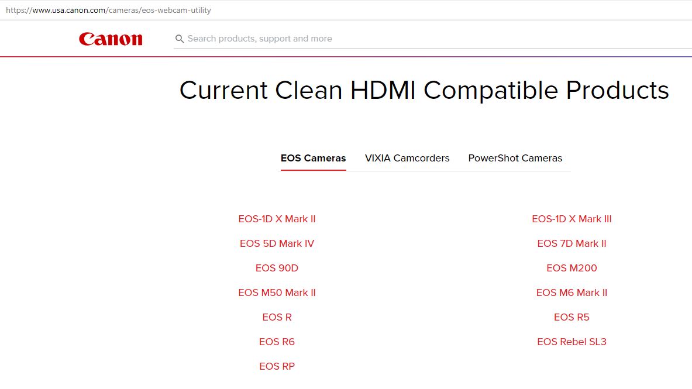Select the EOS Cameras tab
The width and height of the screenshot is (692, 389).
(313, 158)
